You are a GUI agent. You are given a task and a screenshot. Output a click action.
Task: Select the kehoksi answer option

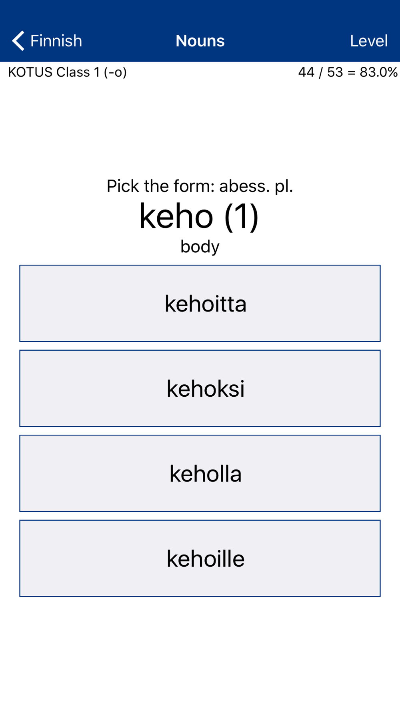pyautogui.click(x=200, y=388)
